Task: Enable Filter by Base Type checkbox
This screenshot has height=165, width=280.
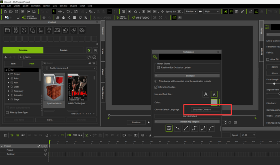Action: (x=7, y=113)
